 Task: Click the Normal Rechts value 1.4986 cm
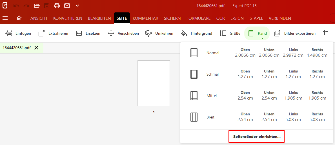point(317,55)
